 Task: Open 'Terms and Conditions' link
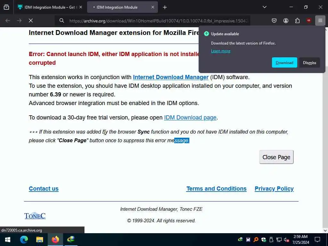click(x=217, y=189)
